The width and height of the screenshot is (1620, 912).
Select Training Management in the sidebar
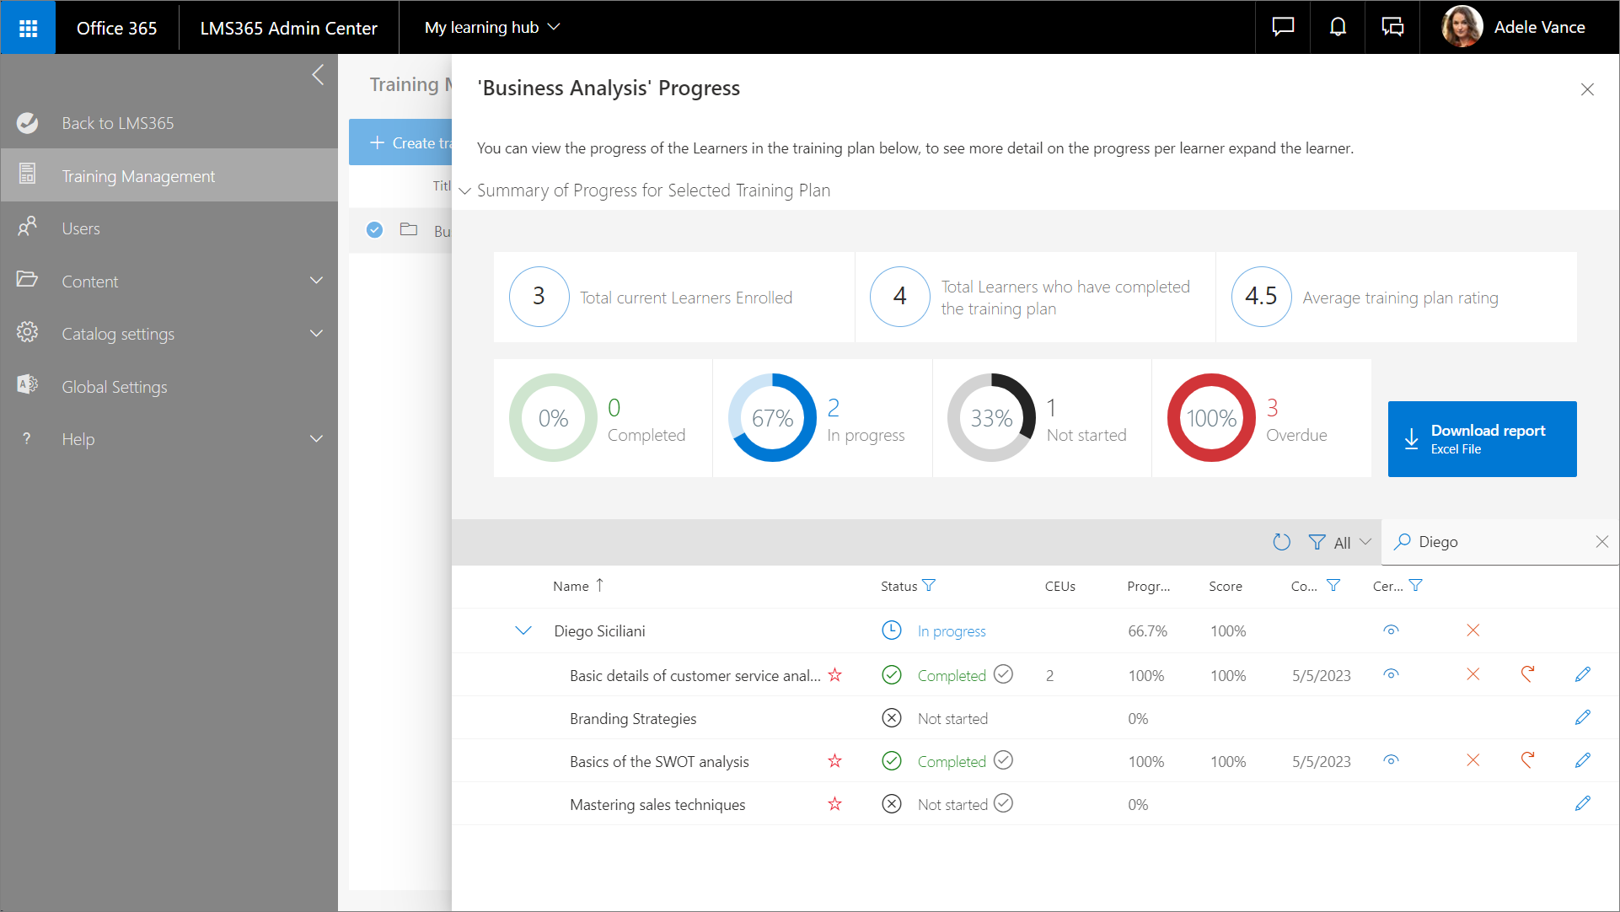[138, 175]
